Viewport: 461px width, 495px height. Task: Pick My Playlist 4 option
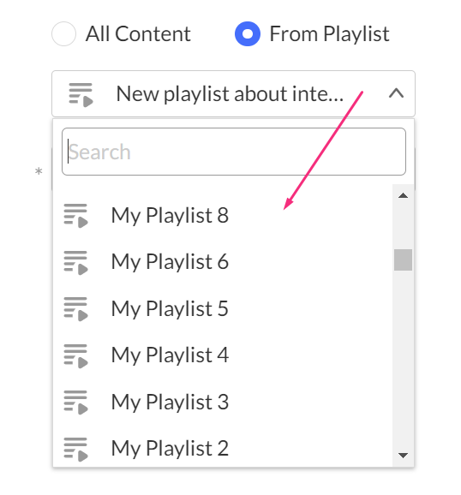point(223,355)
